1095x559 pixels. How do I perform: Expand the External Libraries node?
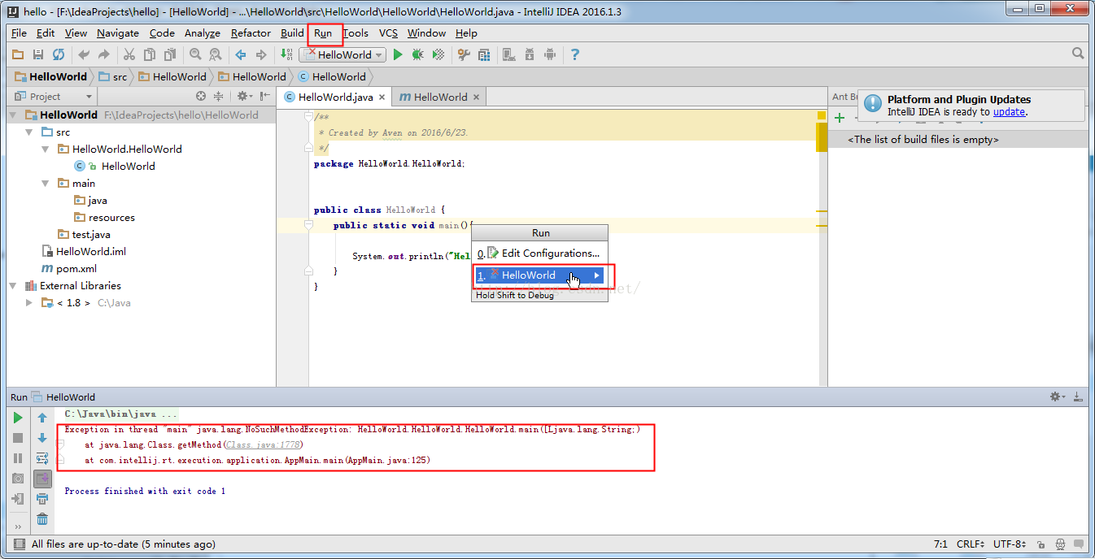click(13, 285)
